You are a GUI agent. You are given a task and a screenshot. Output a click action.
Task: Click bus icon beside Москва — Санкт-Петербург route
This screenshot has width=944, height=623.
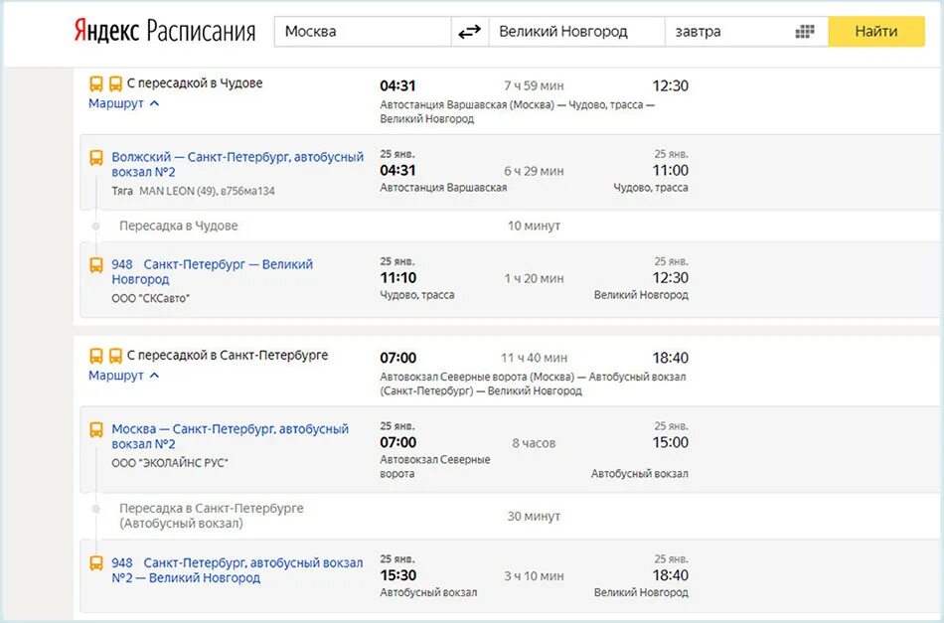(x=96, y=430)
